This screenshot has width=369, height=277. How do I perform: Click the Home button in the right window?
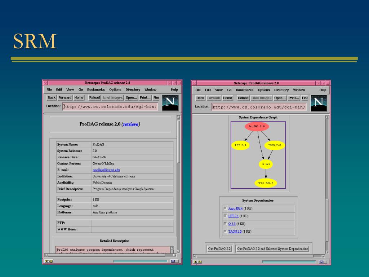(228, 98)
